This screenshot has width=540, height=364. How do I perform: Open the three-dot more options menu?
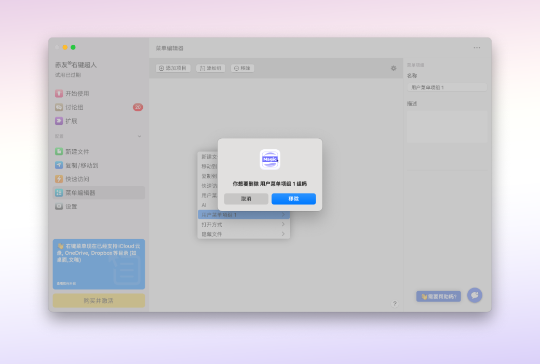point(477,48)
